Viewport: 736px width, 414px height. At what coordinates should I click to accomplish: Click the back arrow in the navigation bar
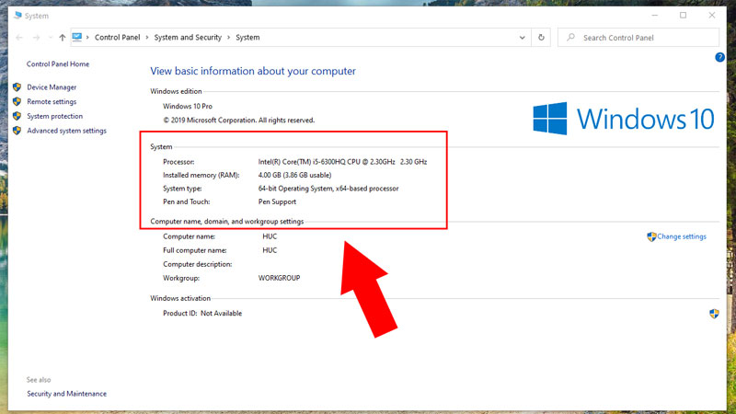click(x=19, y=38)
